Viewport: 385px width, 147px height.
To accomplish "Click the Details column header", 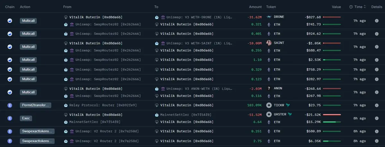I will point(377,7).
